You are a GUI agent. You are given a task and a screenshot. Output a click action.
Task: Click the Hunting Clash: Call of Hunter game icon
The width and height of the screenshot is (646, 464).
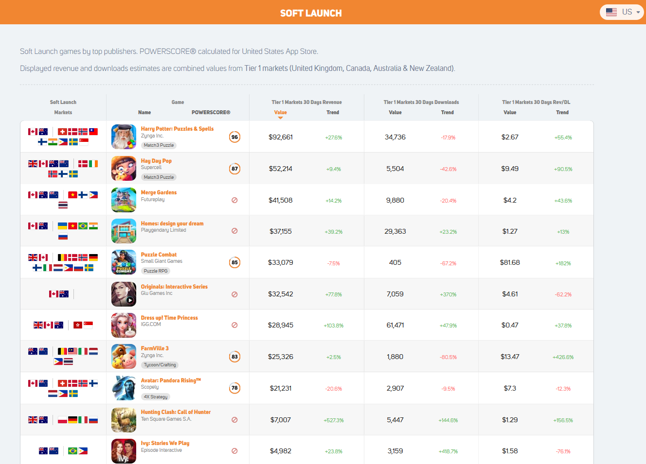[x=124, y=419]
